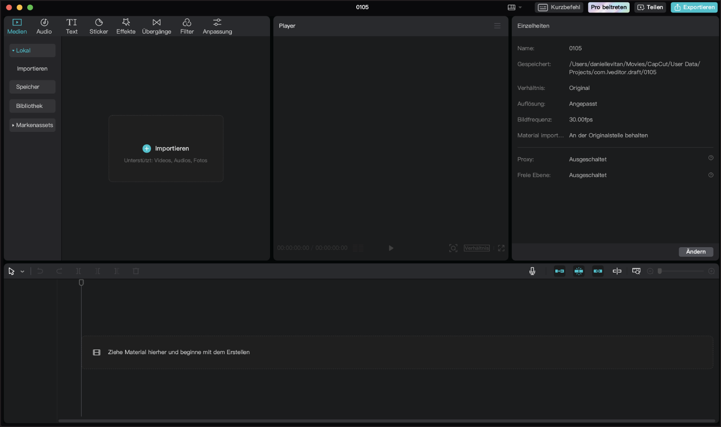Click 'Ziehe Material hierher' drop area
Image resolution: width=721 pixels, height=427 pixels.
397,352
